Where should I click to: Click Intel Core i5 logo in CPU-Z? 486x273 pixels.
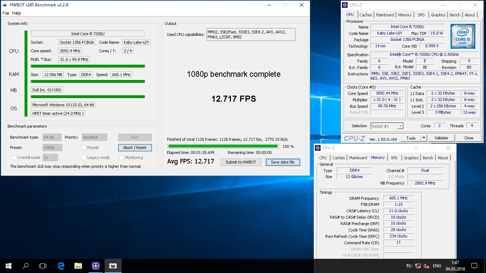463,36
